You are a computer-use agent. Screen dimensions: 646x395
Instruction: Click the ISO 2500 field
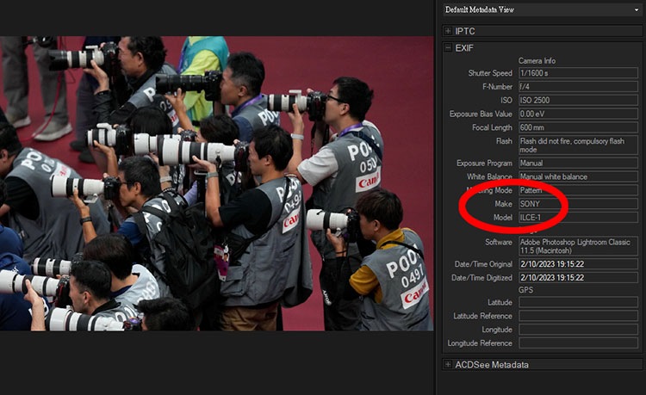click(x=577, y=100)
